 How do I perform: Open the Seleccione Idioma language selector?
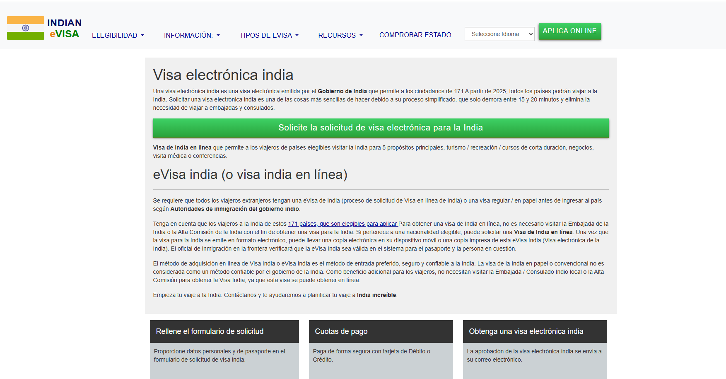tap(499, 34)
